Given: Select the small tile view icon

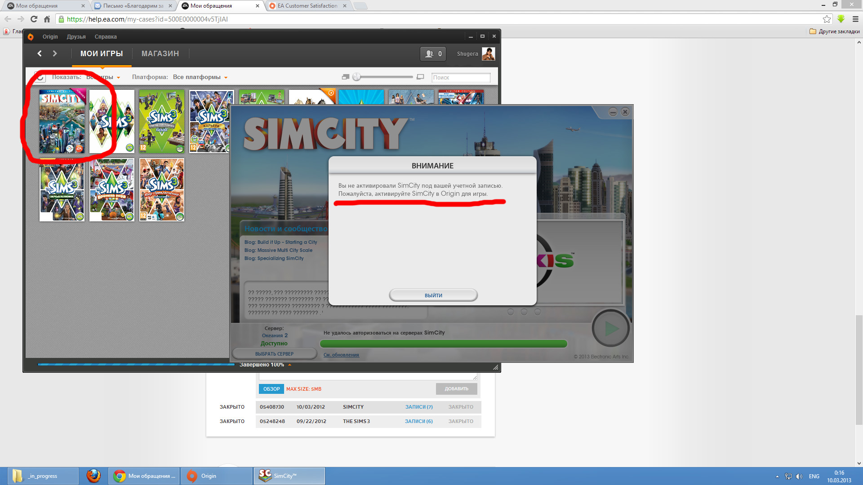Looking at the screenshot, I should pos(345,77).
